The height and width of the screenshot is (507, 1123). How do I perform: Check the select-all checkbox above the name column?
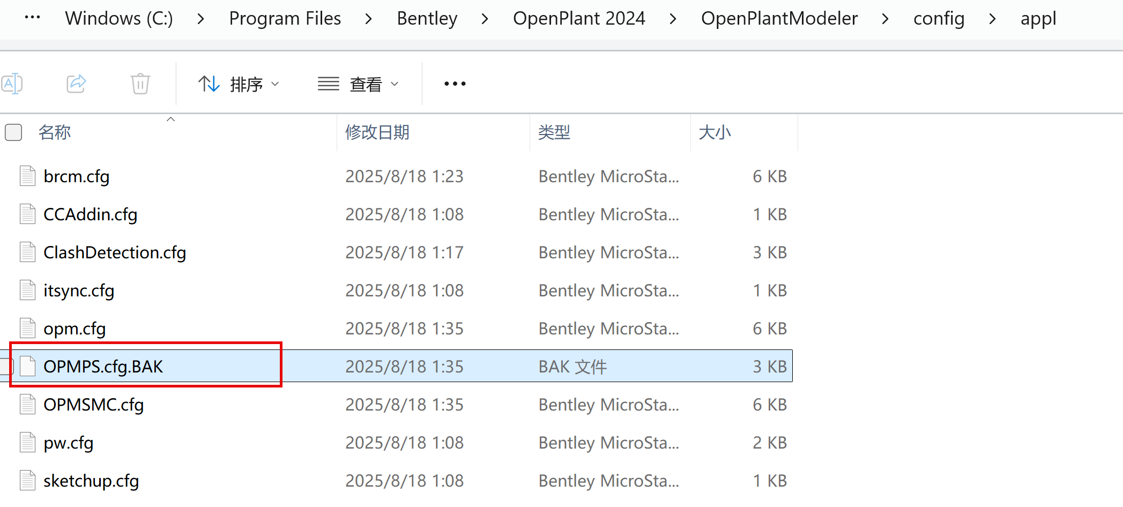coord(13,132)
